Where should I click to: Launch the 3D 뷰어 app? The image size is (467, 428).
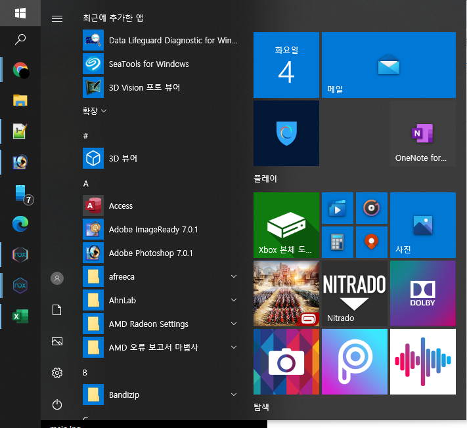click(160, 158)
